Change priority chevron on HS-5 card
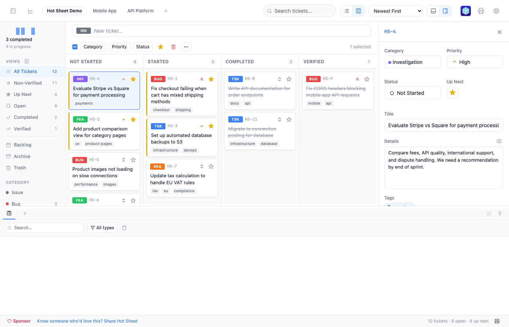Image resolution: width=509 pixels, height=327 pixels. pos(124,160)
